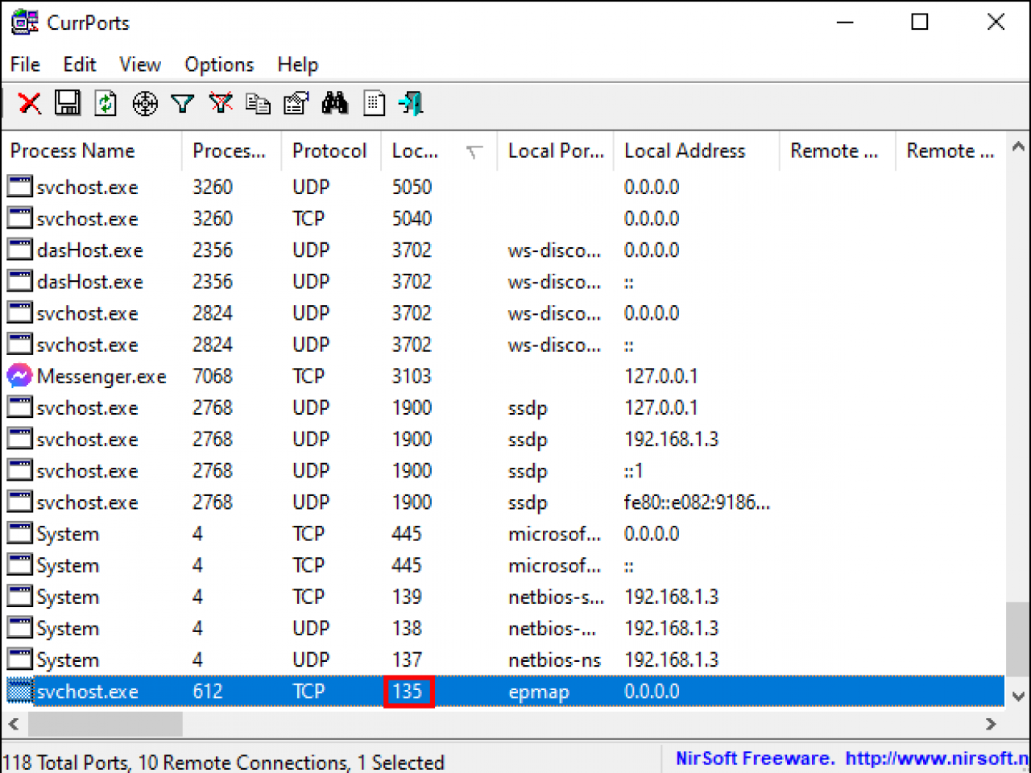Viewport: 1031px width, 773px height.
Task: Sort by the Protocol column header
Action: [x=330, y=151]
